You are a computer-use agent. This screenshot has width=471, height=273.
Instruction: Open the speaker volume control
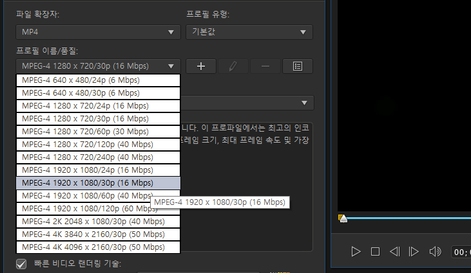(435, 251)
